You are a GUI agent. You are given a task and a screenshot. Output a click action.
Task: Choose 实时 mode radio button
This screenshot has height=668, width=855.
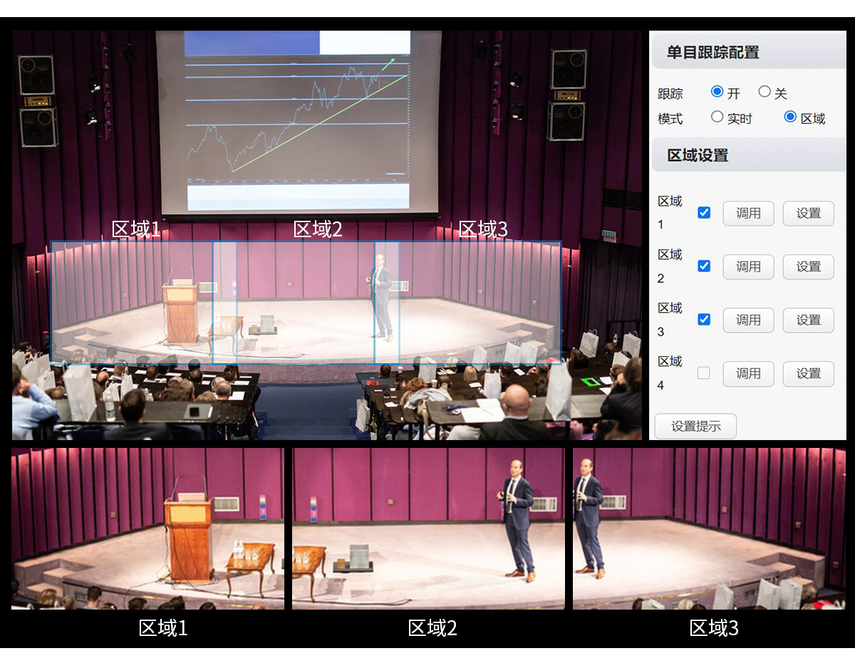717,117
